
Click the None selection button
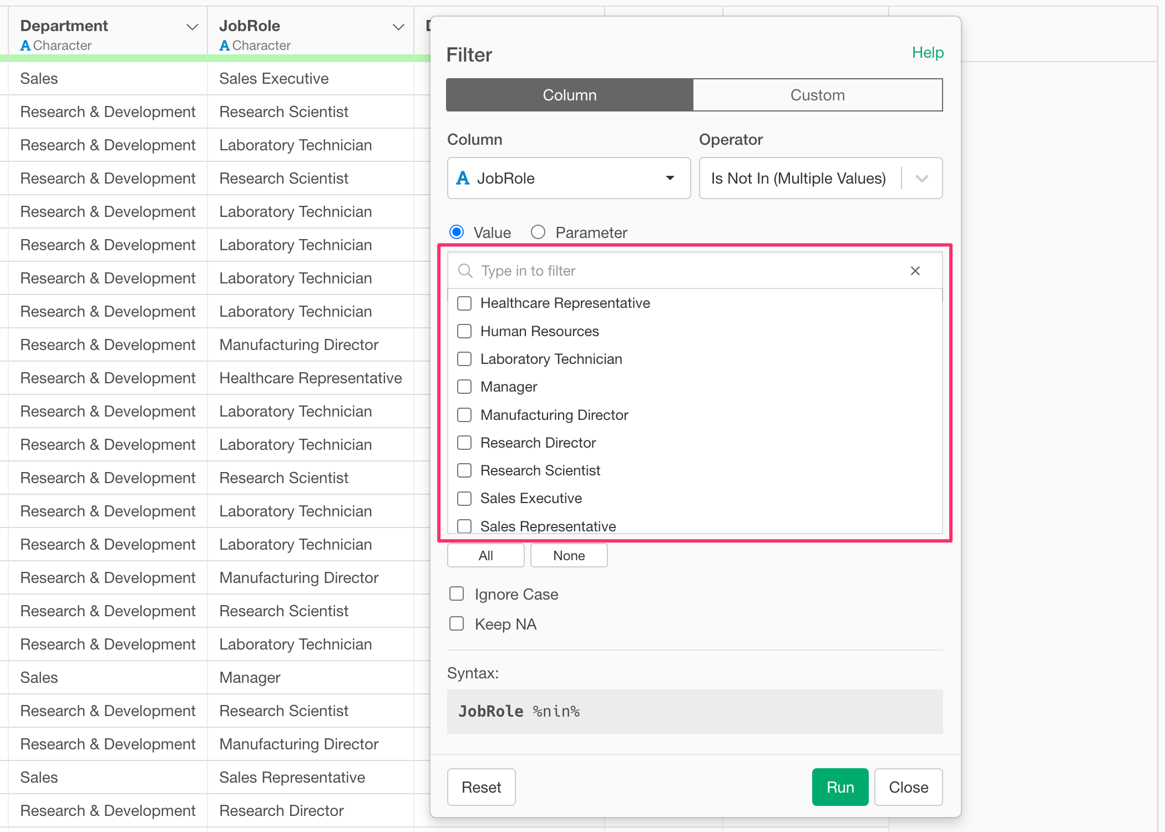click(x=569, y=555)
